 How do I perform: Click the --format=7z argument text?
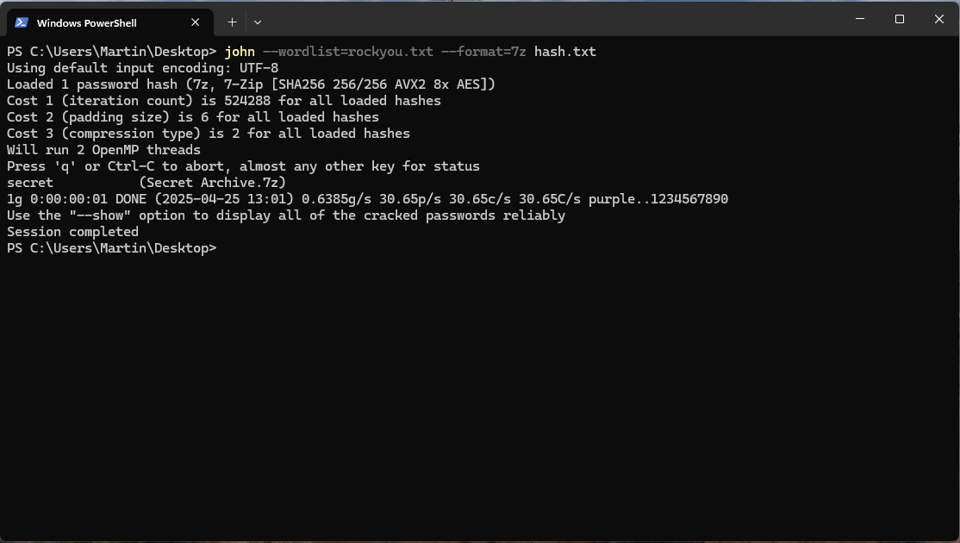(x=483, y=52)
